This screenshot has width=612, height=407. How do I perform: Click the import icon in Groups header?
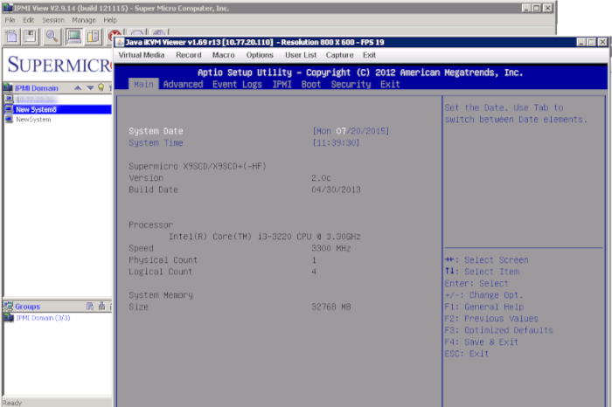[x=101, y=307]
